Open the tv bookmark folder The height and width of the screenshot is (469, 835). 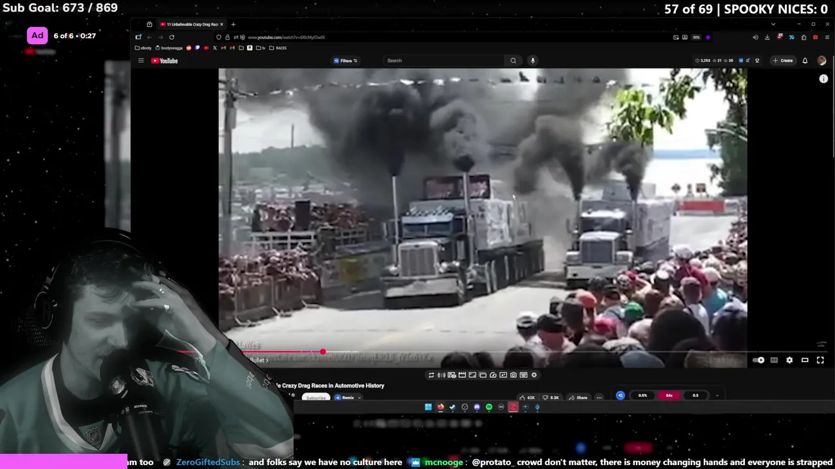coord(260,48)
